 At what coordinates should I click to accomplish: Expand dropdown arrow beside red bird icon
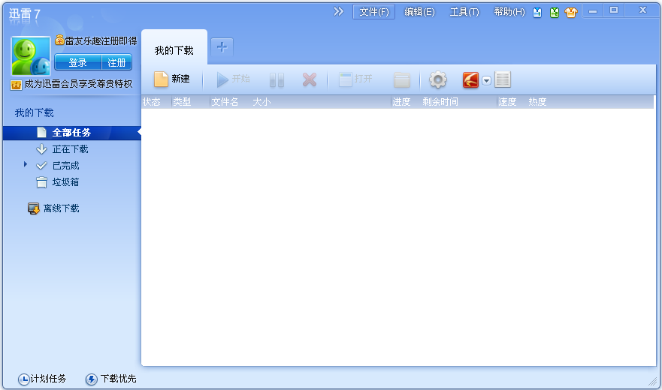(486, 80)
